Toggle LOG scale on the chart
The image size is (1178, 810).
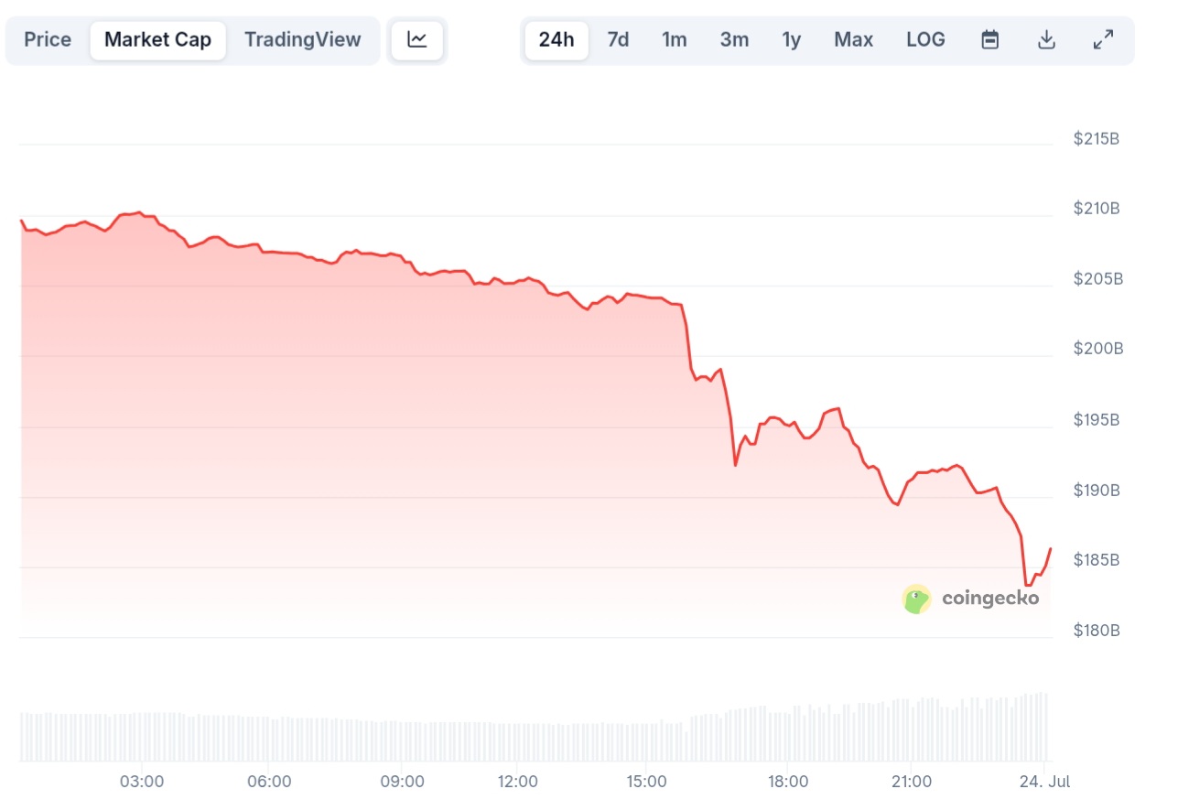pyautogui.click(x=926, y=40)
